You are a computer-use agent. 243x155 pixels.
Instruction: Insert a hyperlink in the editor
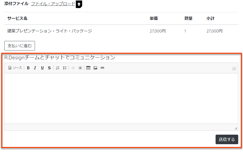(102, 68)
